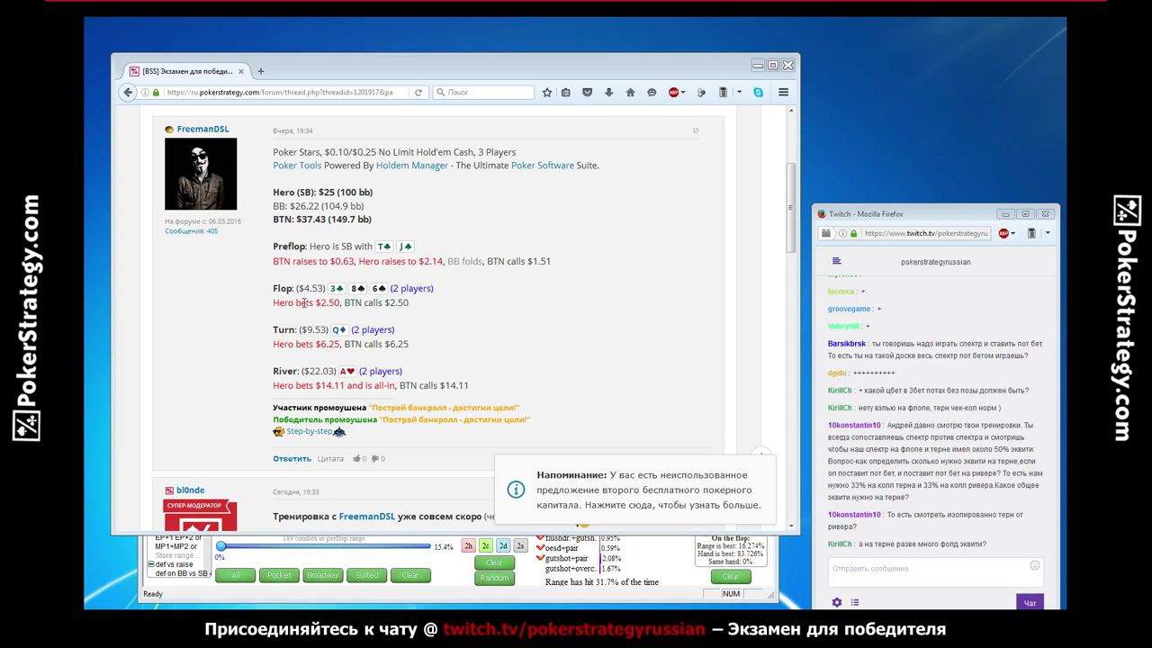Open the Step-by-step link
Screen dimensions: 1152x648
pos(310,432)
